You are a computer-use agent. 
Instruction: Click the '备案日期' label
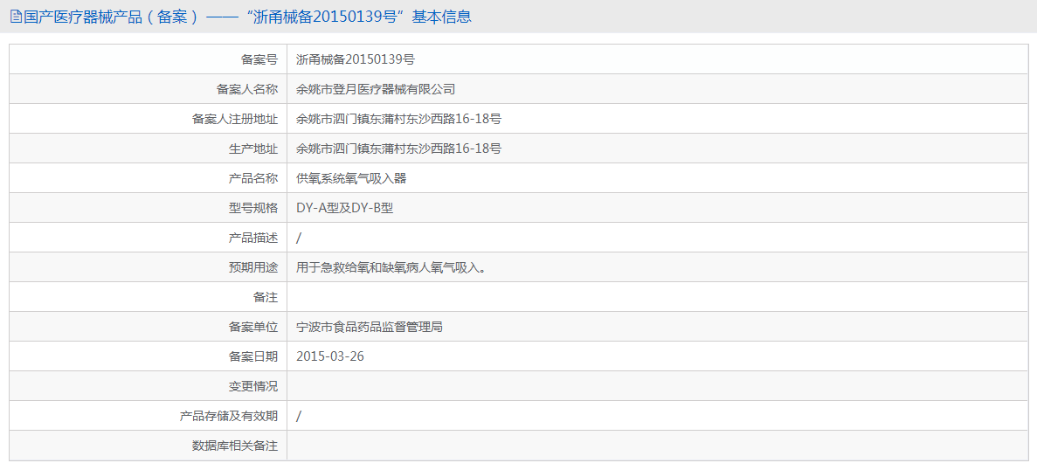(253, 357)
